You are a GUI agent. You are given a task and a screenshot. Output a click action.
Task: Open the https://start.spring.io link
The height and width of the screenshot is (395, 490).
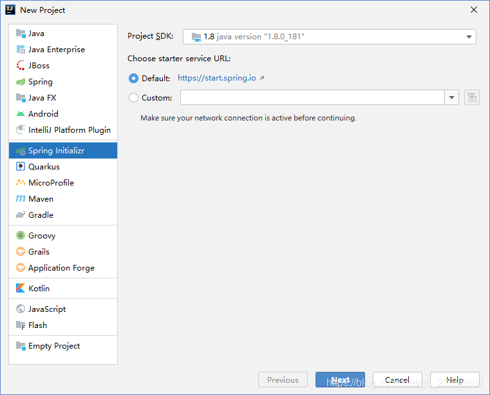(217, 78)
